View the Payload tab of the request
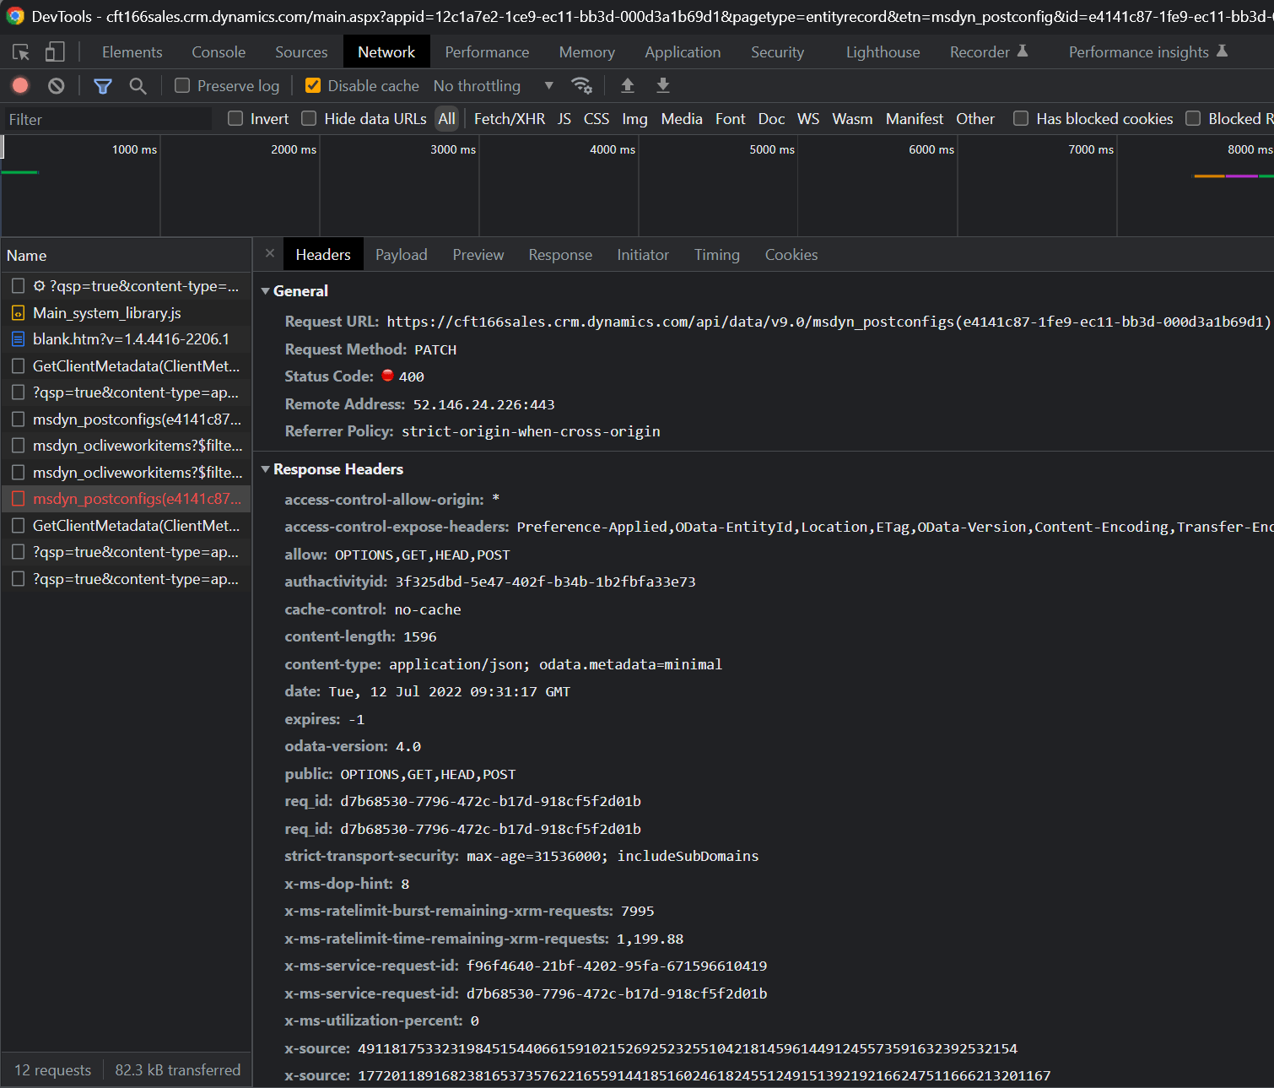Image resolution: width=1274 pixels, height=1088 pixels. pos(402,254)
